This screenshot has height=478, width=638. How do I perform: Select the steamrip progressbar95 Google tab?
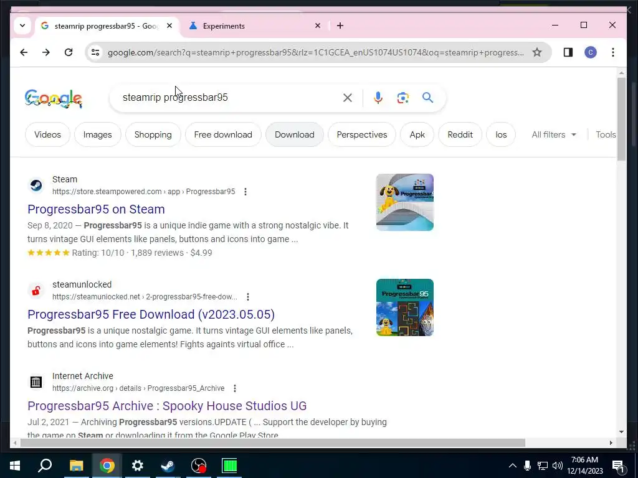pos(108,26)
